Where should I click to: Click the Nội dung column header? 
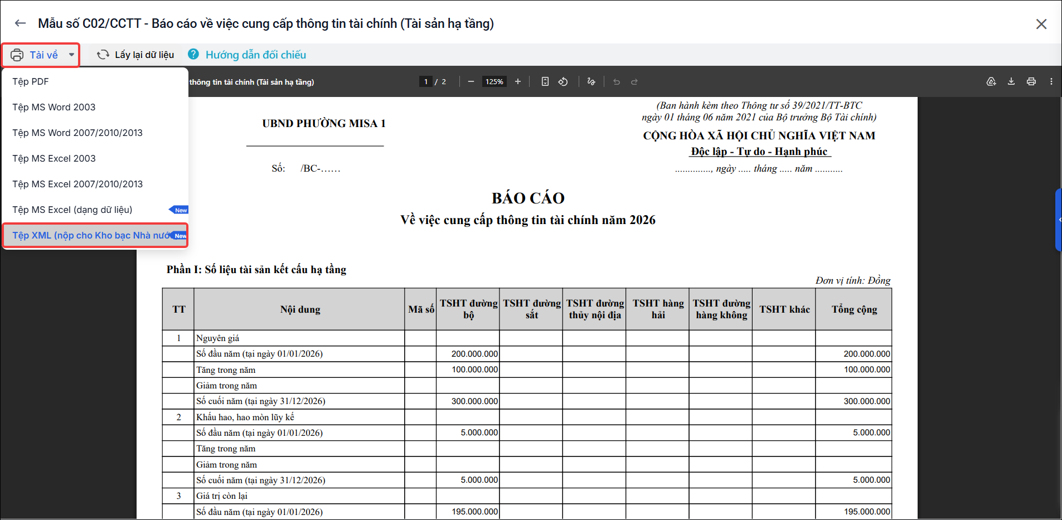[x=300, y=309]
